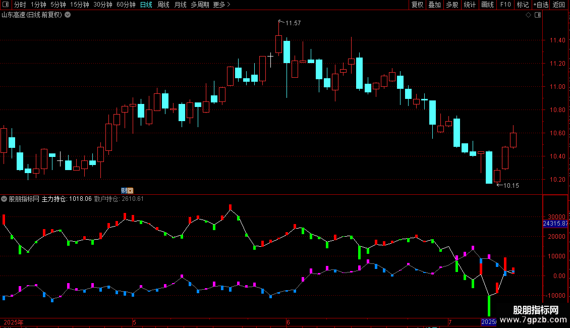Expand the 股朋指标网 indicator settings dropdown

pyautogui.click(x=4, y=199)
